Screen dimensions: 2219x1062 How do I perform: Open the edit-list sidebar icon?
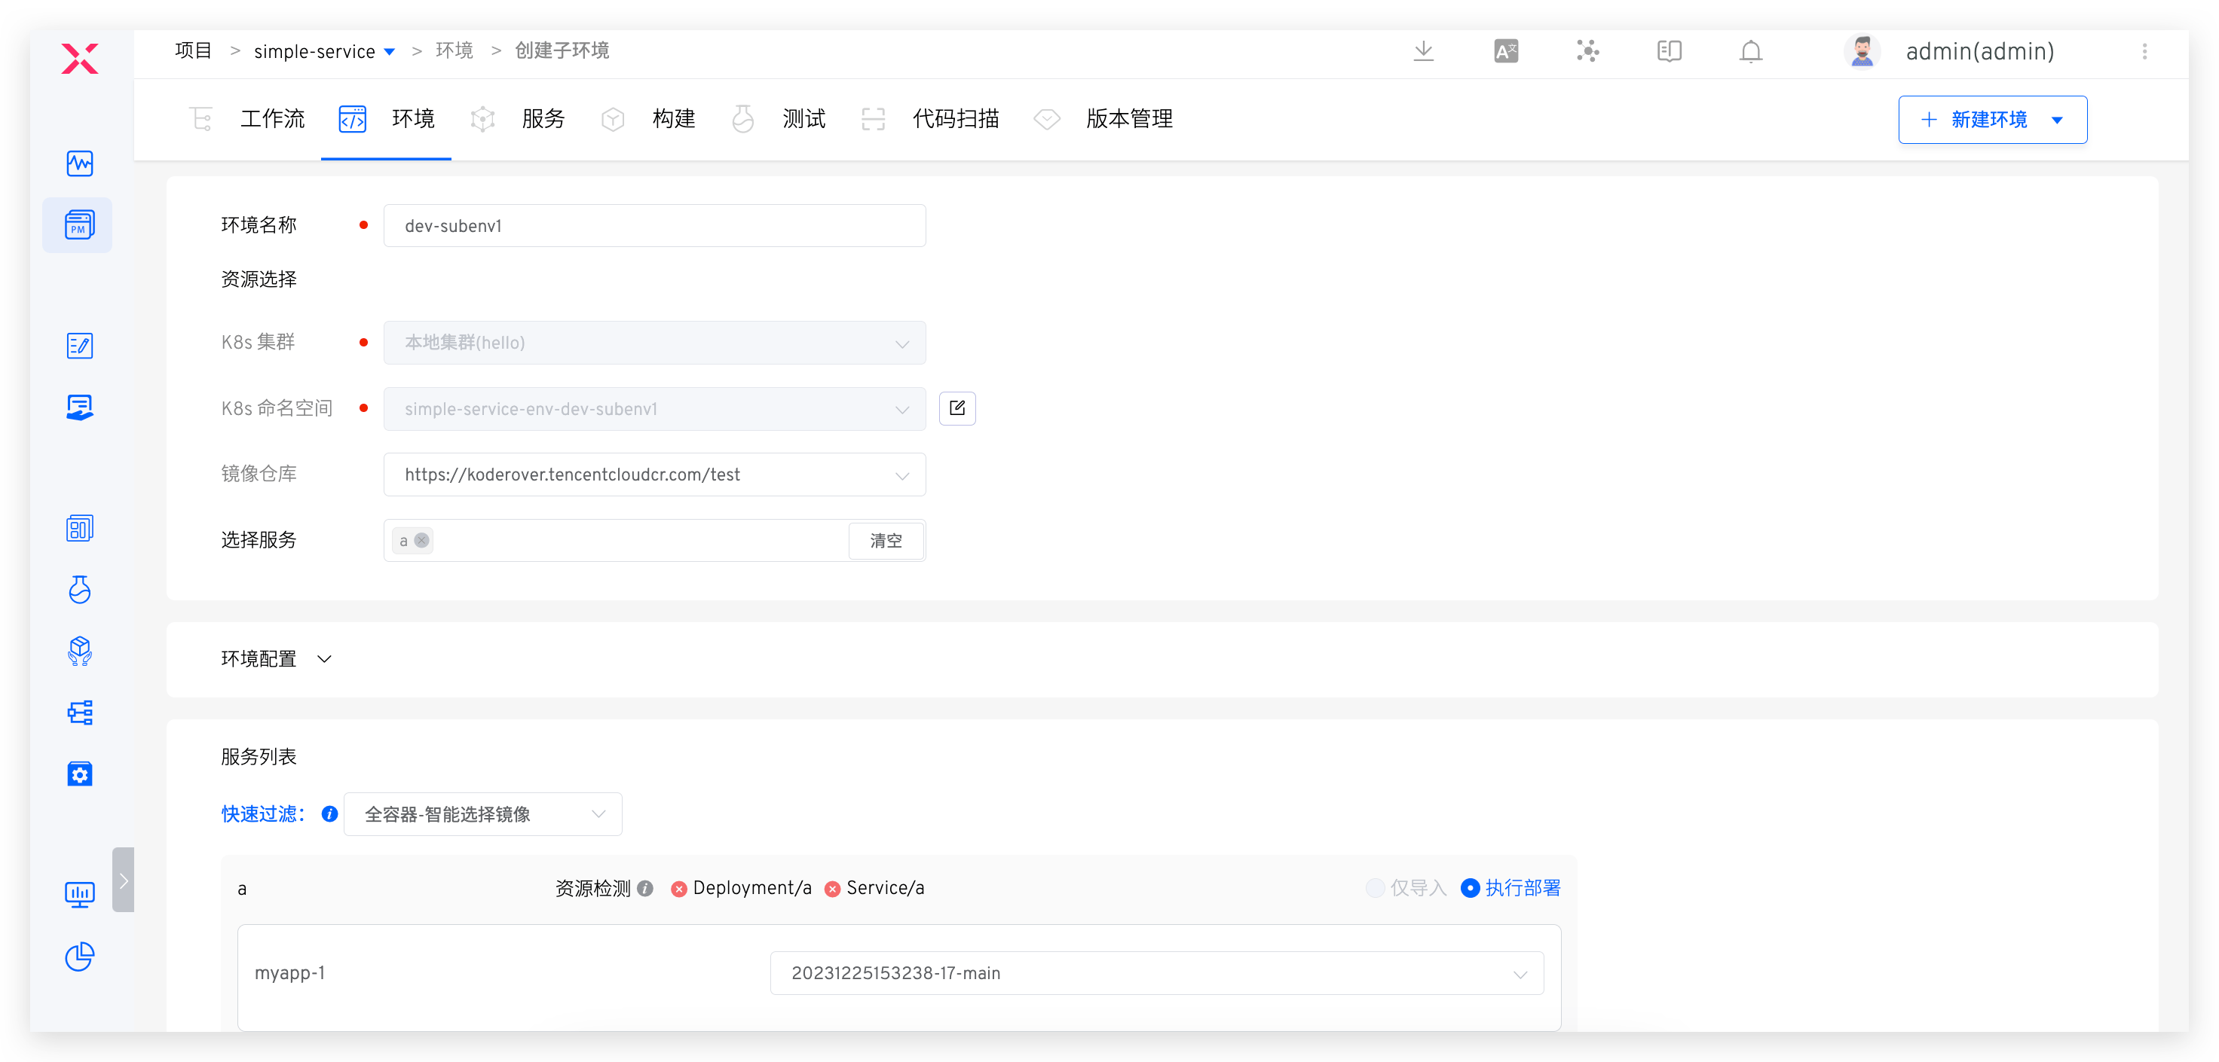click(79, 346)
